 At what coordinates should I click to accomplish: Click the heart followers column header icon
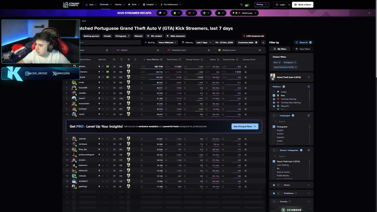pos(121,59)
